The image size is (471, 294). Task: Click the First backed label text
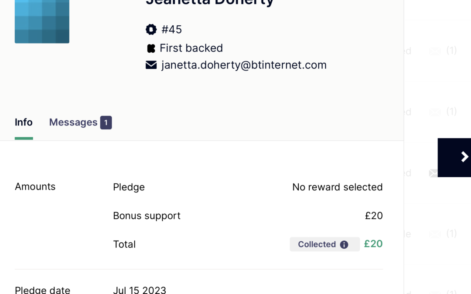click(x=191, y=48)
